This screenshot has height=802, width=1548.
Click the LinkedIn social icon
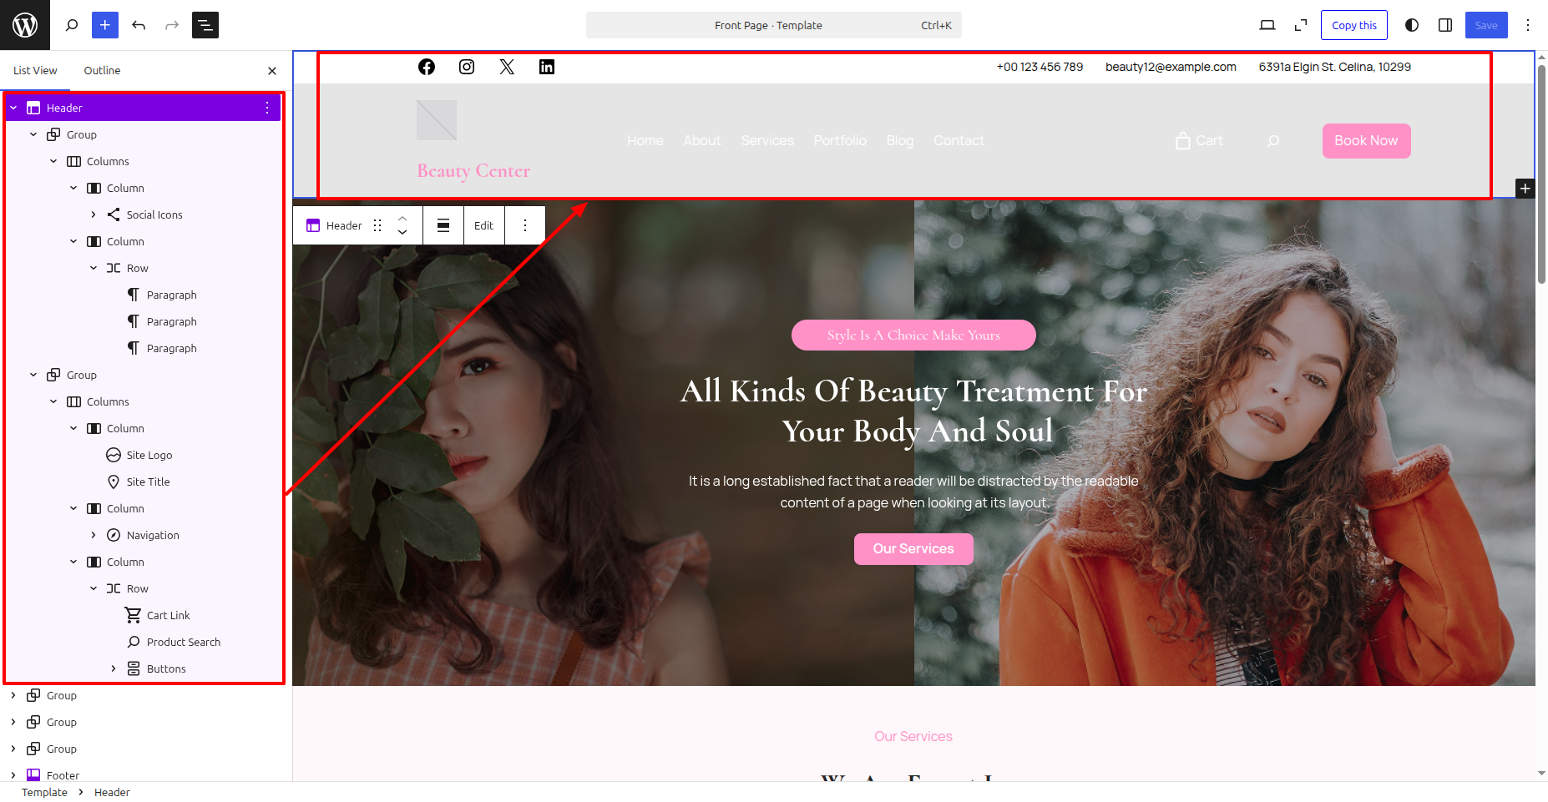[x=547, y=67]
